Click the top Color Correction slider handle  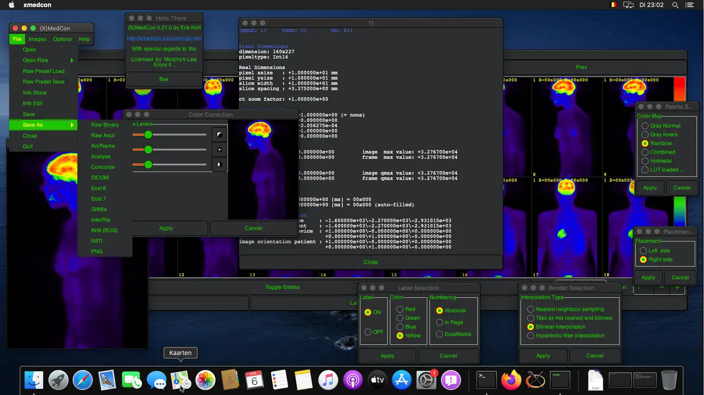(x=148, y=135)
